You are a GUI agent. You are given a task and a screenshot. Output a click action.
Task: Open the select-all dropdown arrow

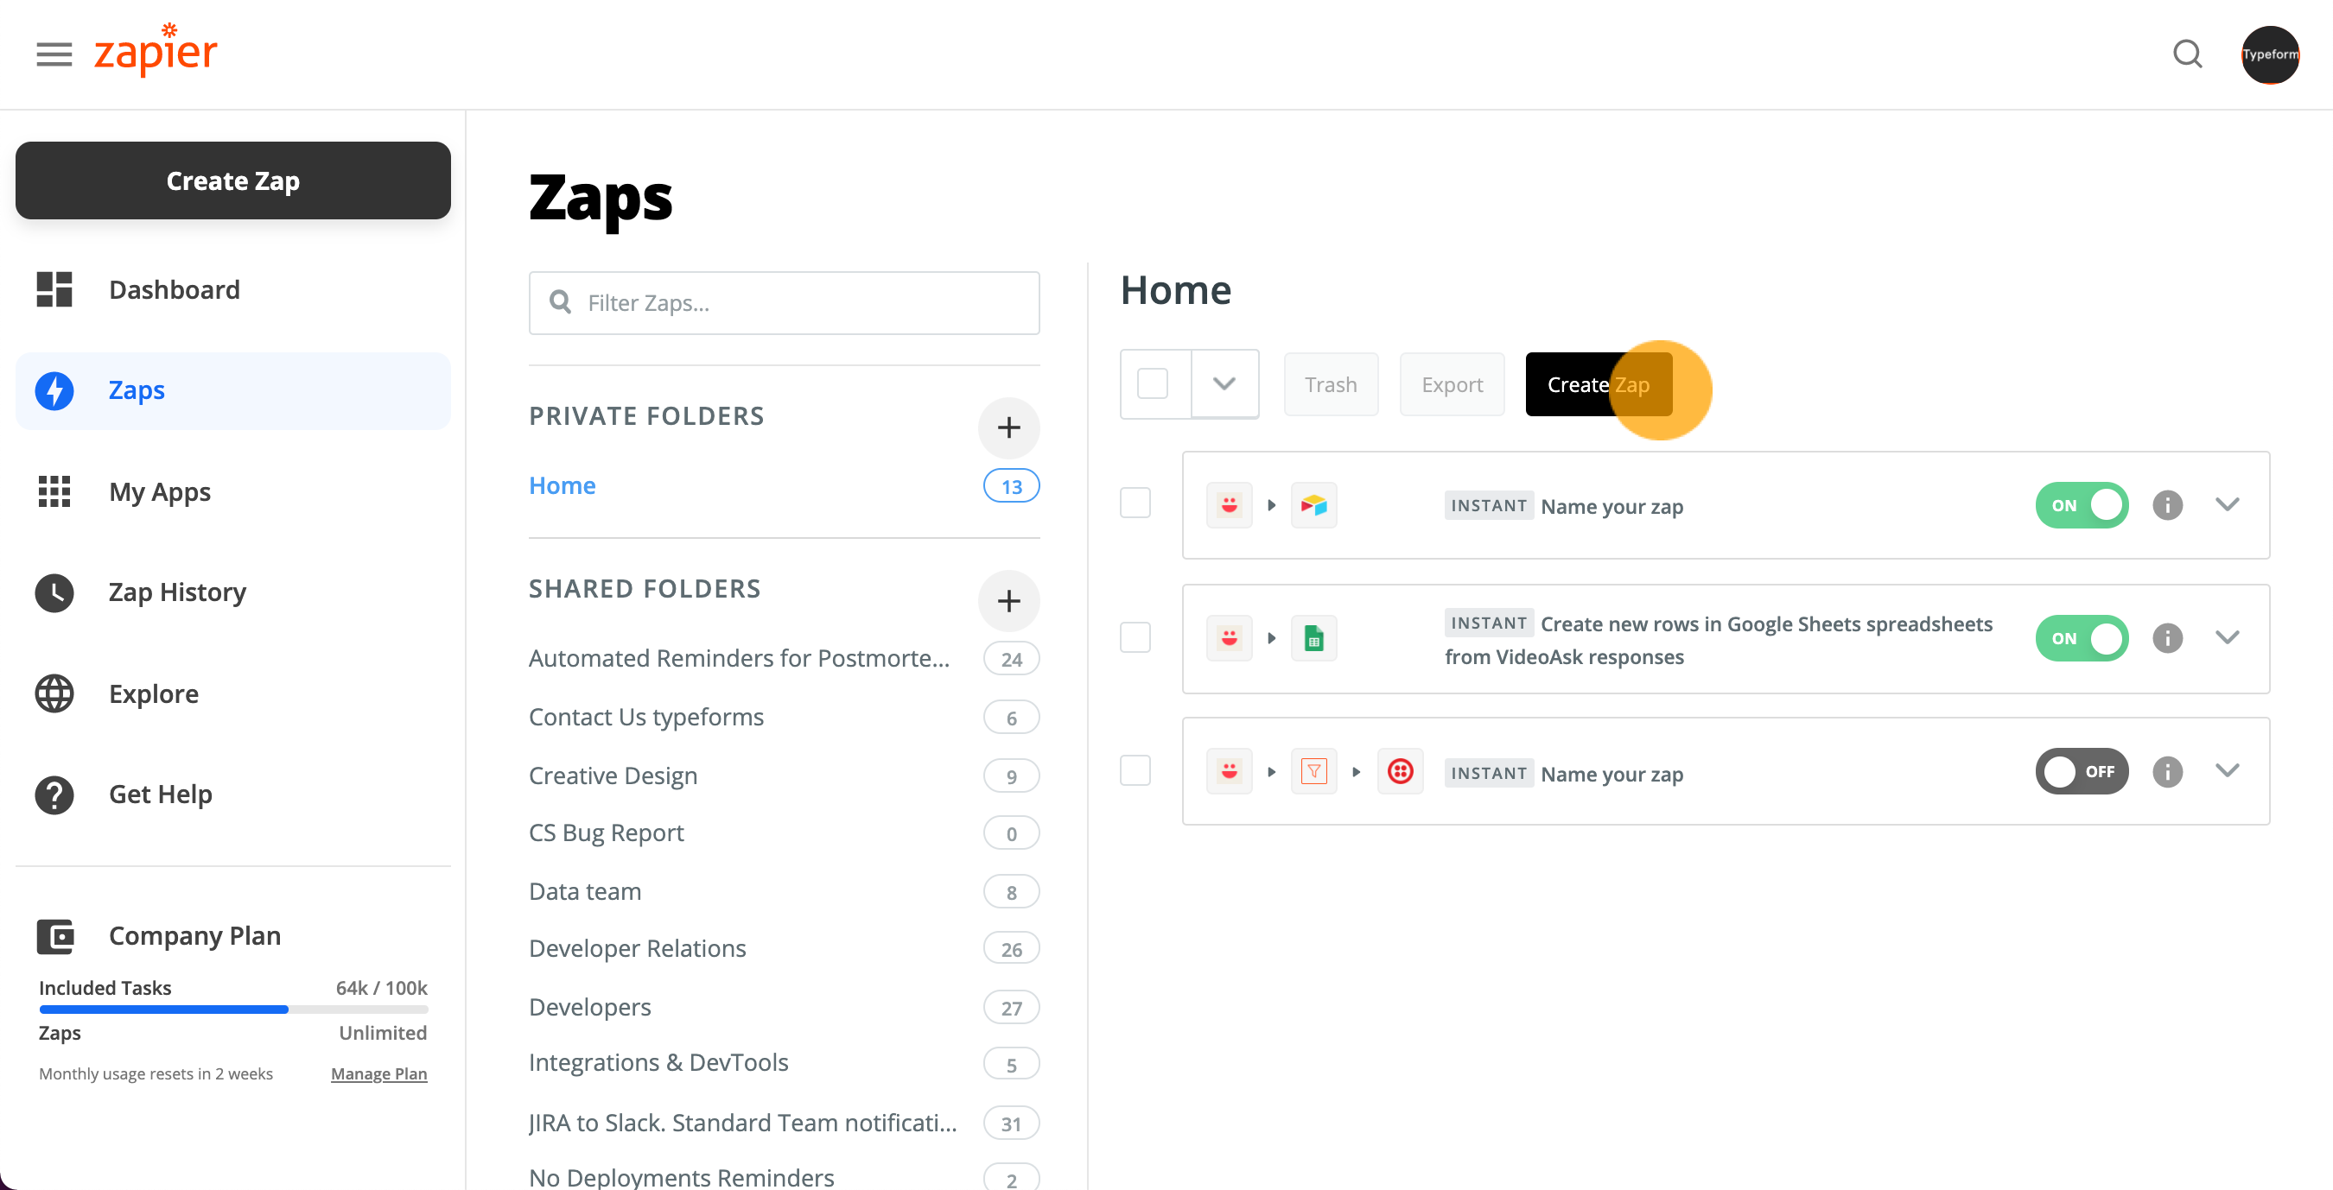click(1224, 383)
